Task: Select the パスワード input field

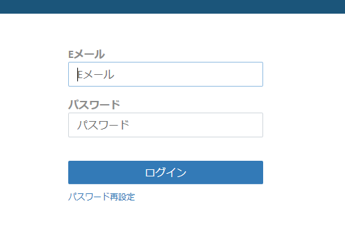Action: click(166, 125)
